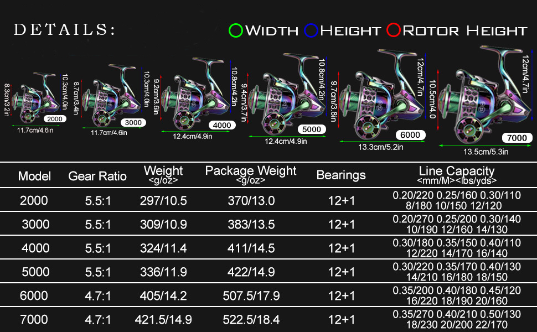Click the 297/10.5 weight cell
The width and height of the screenshot is (537, 332).
click(163, 200)
